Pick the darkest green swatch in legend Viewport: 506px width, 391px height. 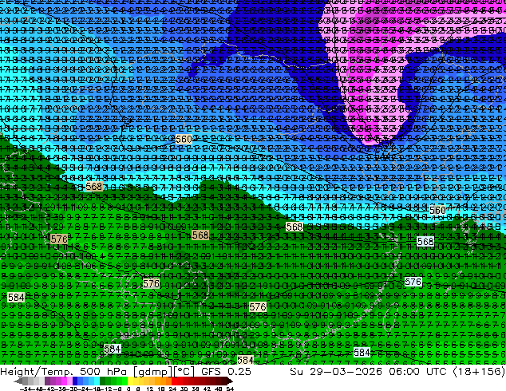[x=103, y=381]
